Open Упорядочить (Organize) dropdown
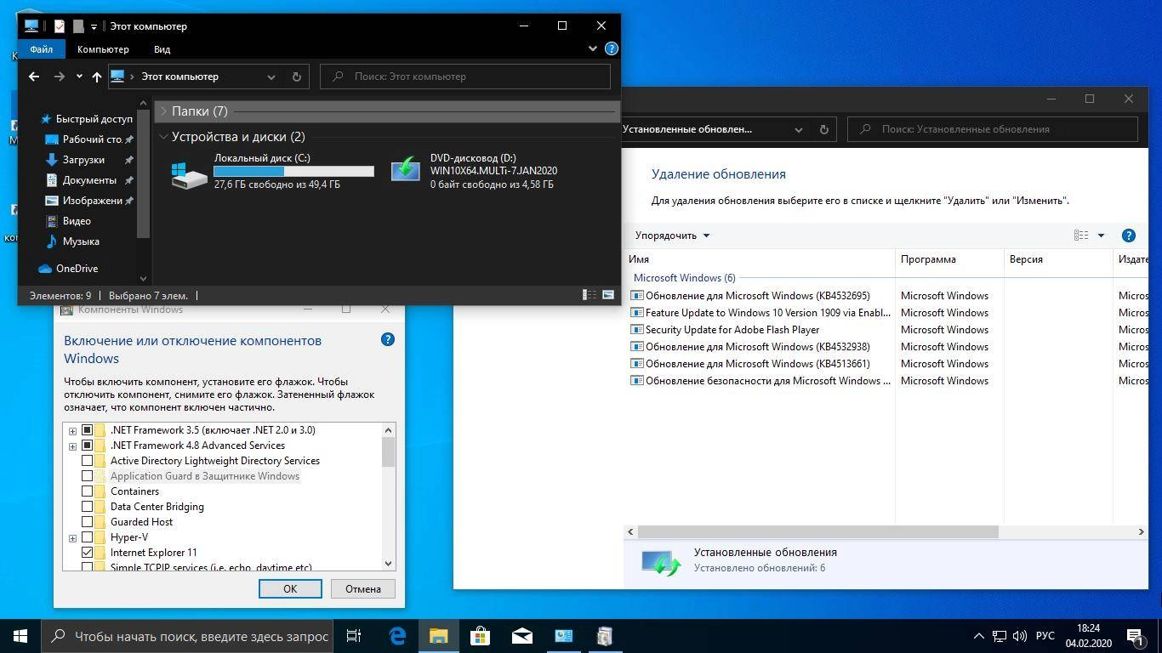 pos(672,236)
